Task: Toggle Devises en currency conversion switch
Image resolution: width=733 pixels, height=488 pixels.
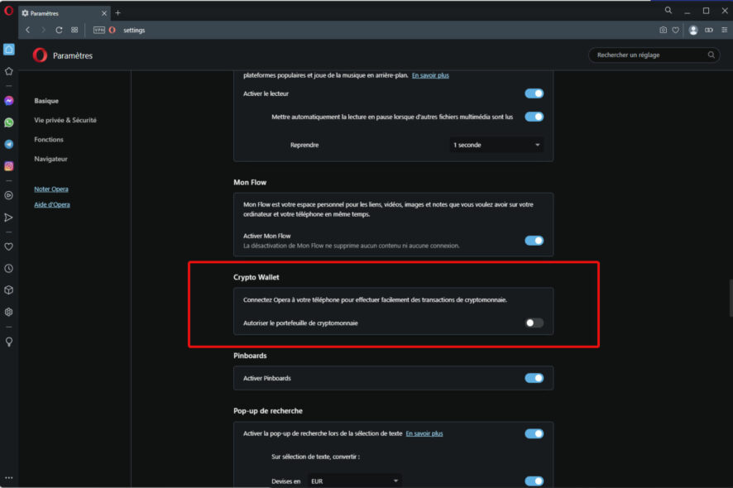Action: pyautogui.click(x=534, y=481)
